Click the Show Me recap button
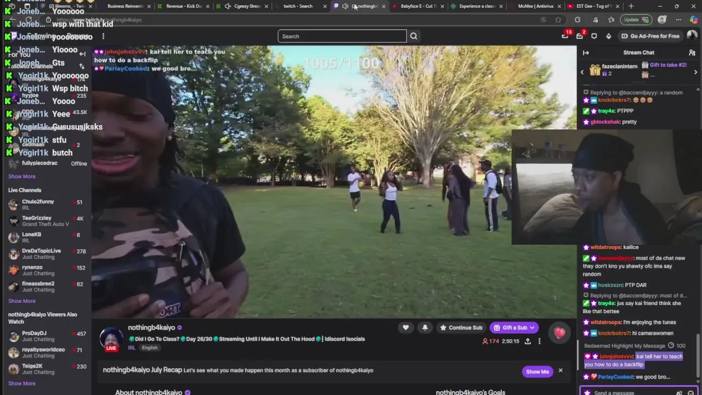 click(x=537, y=371)
